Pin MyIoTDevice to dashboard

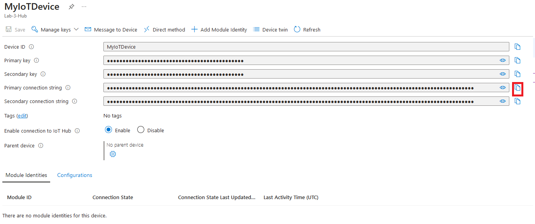72,7
